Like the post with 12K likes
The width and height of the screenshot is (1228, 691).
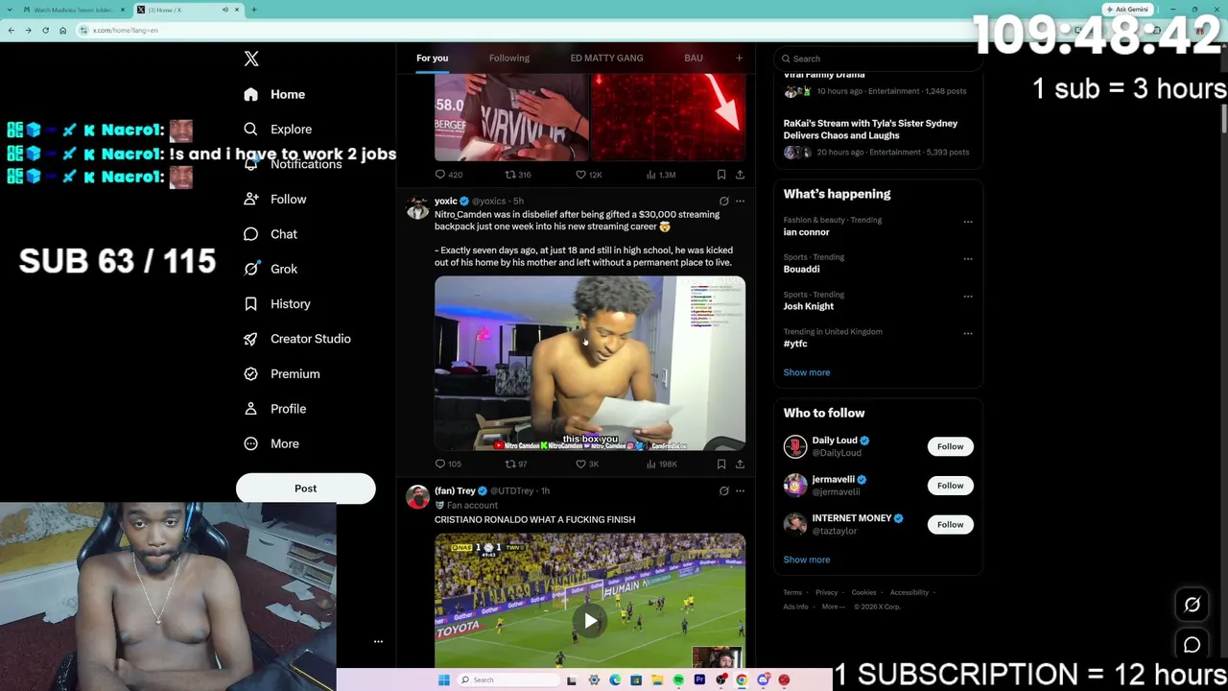(x=589, y=175)
